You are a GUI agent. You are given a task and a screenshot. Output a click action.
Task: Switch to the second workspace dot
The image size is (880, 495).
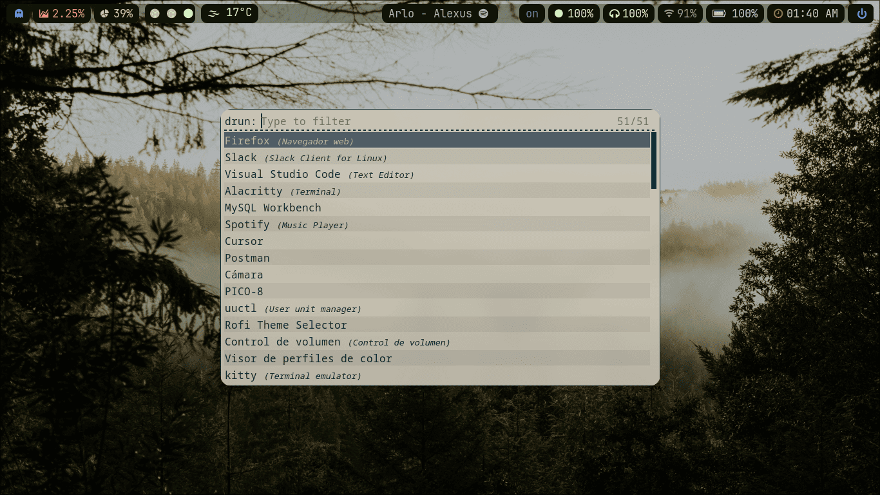click(x=171, y=14)
